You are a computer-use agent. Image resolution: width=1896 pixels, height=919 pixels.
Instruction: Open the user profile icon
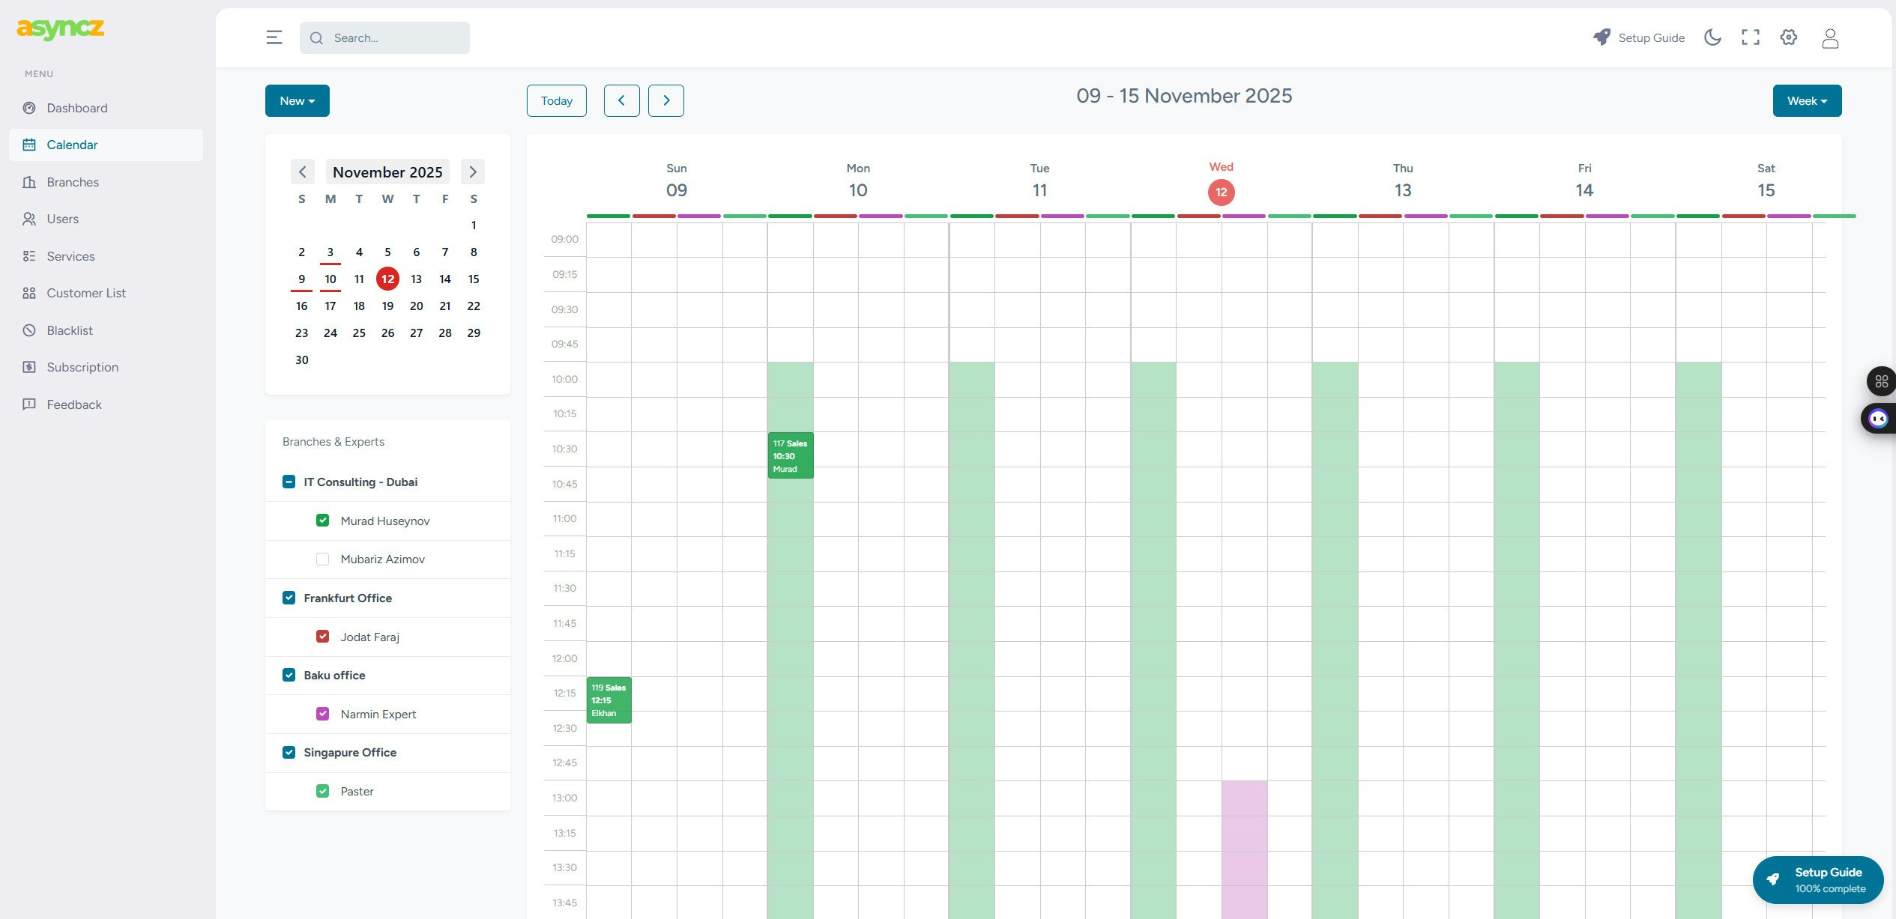coord(1831,37)
